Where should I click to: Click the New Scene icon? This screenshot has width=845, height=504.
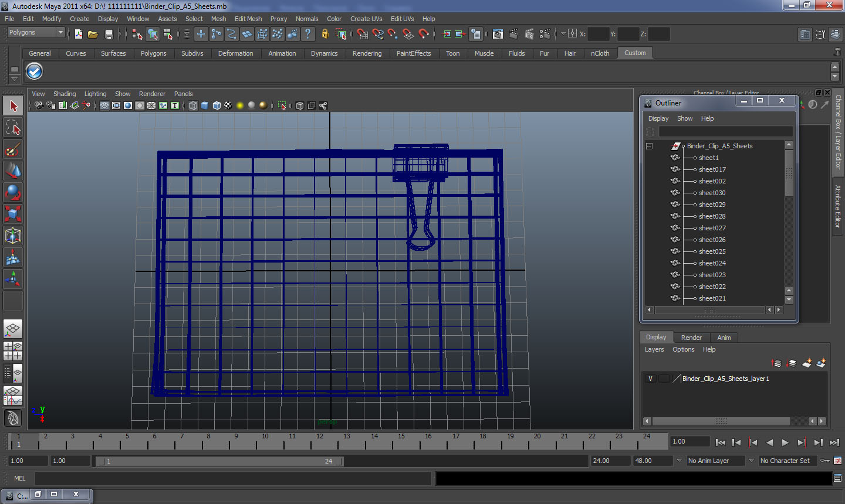pyautogui.click(x=78, y=34)
